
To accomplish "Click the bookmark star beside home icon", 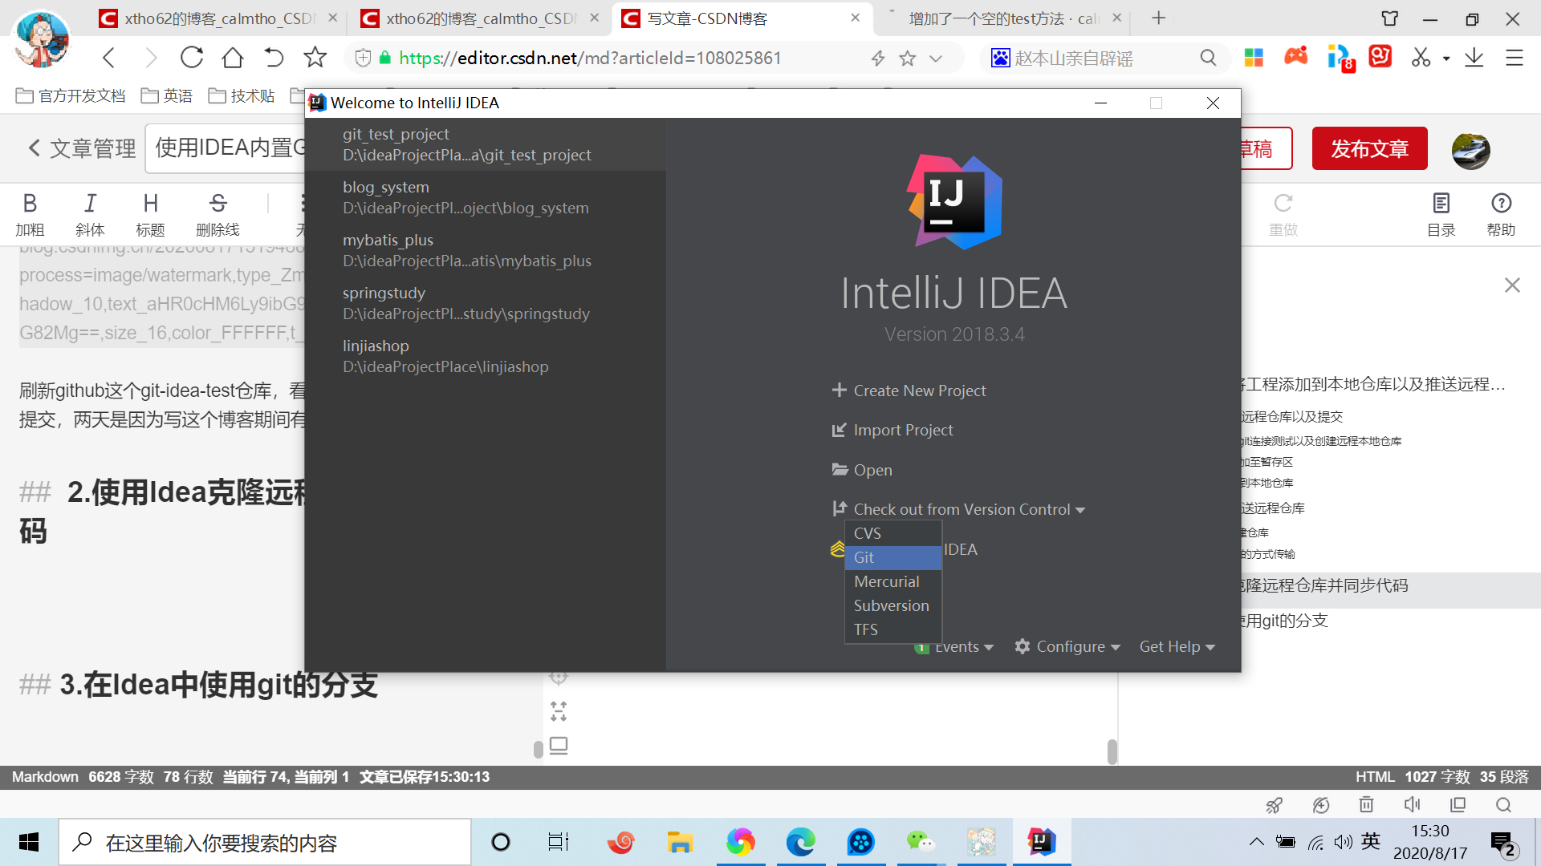I will pos(315,58).
